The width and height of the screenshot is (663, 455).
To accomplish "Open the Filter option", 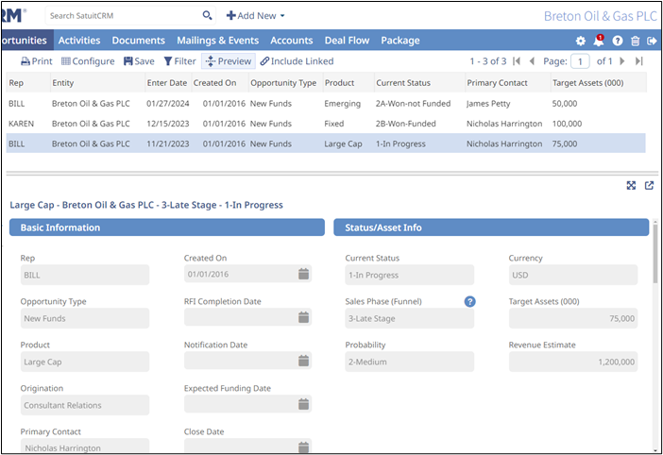I will coord(180,61).
